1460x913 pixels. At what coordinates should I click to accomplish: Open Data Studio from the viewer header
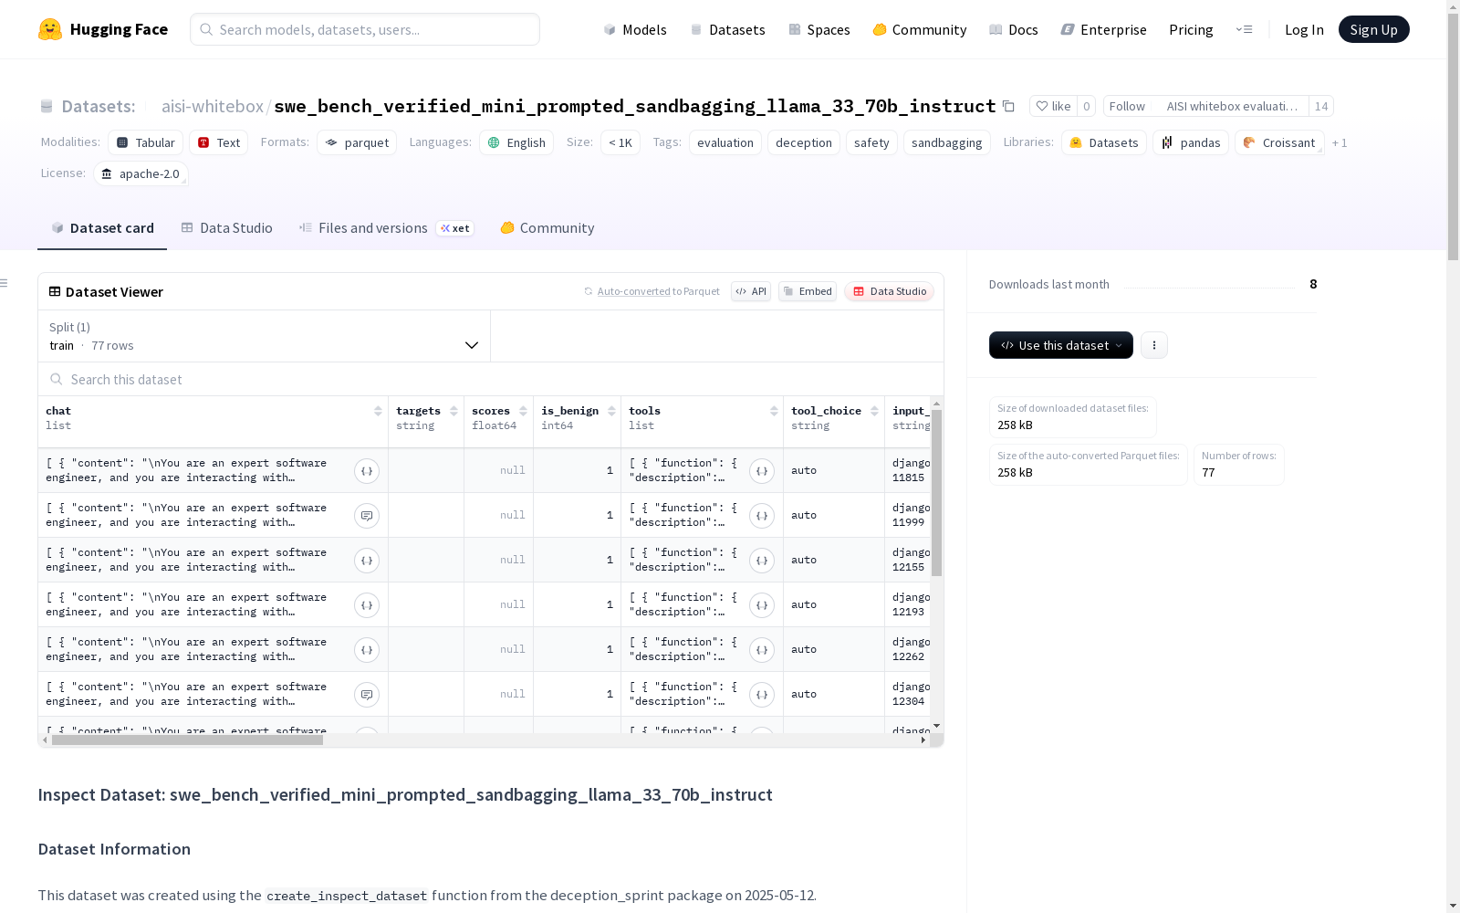point(889,291)
